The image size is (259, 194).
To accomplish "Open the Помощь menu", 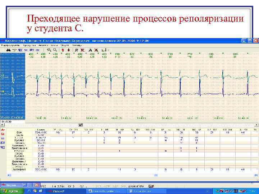I will point(77,45).
